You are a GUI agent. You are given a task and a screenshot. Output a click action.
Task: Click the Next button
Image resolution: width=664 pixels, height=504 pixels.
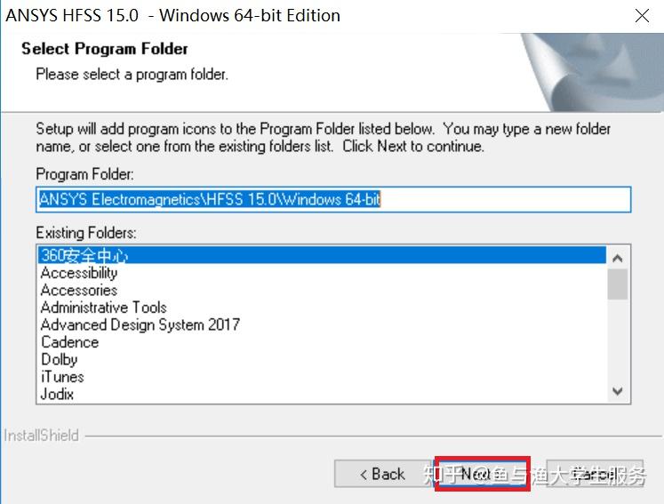(482, 474)
